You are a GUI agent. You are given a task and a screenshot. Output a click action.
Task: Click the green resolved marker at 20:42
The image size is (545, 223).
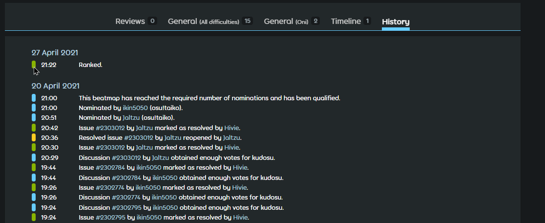coord(34,128)
